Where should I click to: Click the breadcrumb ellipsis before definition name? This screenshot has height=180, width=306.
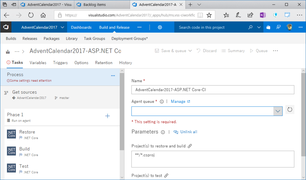coord(17,51)
